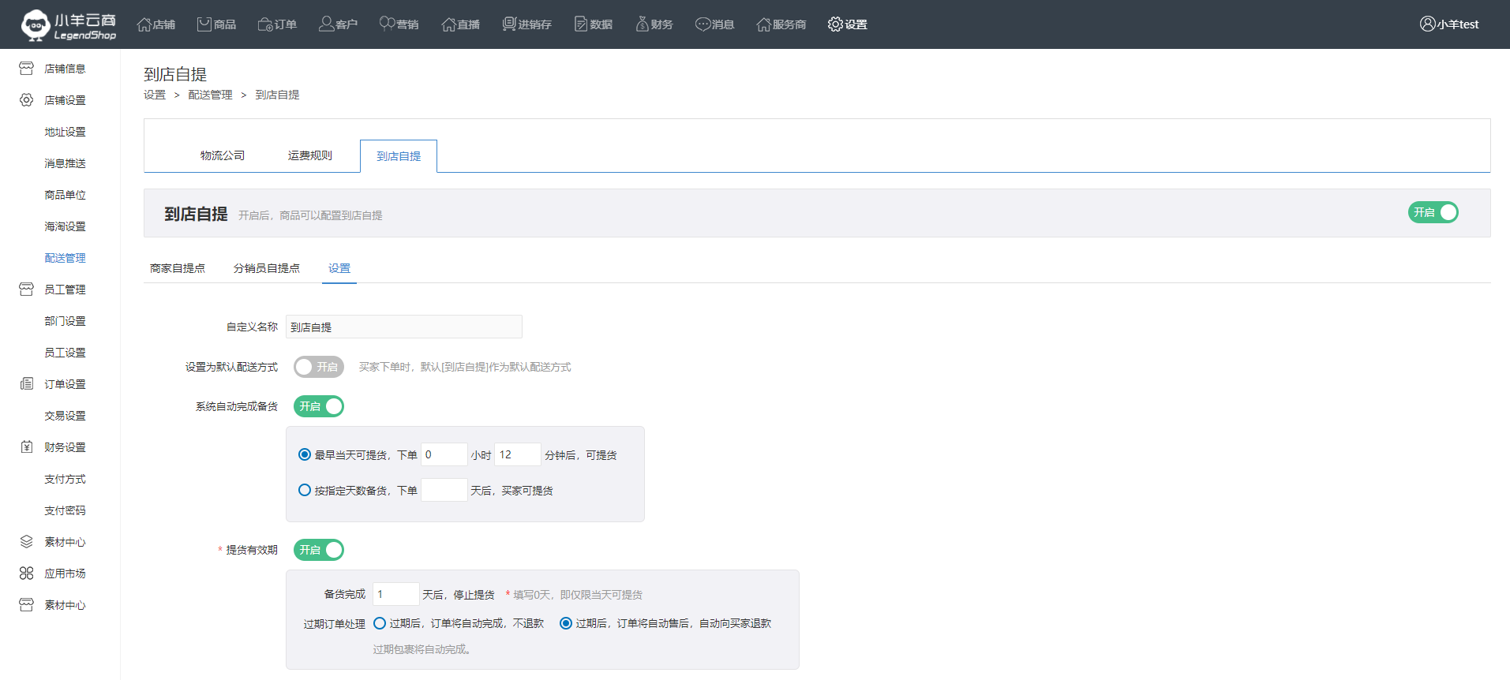Open the 营销 marketing icon in top bar
The width and height of the screenshot is (1510, 680).
point(387,24)
